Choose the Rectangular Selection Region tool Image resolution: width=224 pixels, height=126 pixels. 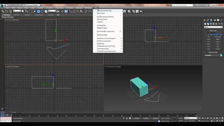[x=30, y=11]
